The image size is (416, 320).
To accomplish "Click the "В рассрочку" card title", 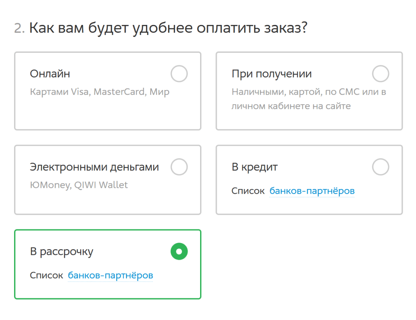I will click(x=62, y=251).
